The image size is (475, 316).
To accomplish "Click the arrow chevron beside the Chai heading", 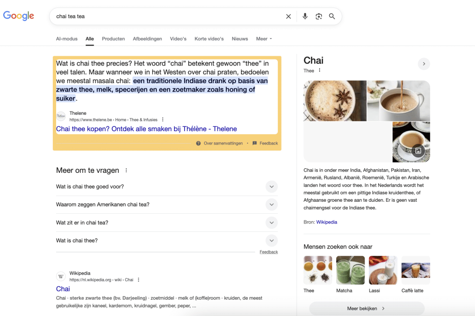I will (x=424, y=64).
